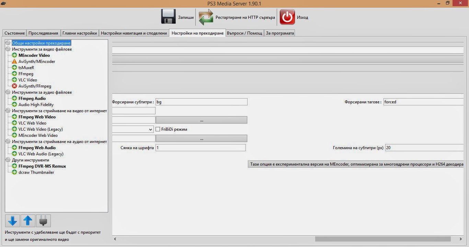
Task: Click the horizontal scrollbar thumb
Action: coord(383,239)
